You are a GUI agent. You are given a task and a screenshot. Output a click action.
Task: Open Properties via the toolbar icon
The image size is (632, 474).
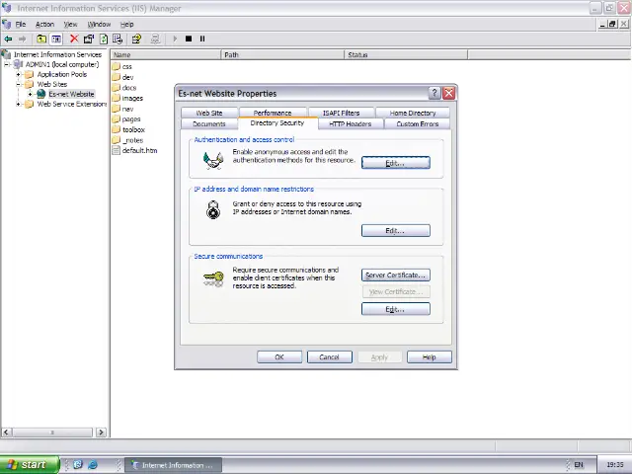coord(89,39)
